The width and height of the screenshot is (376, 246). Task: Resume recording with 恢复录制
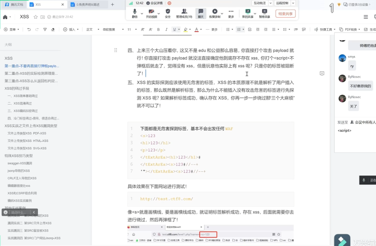click(214, 14)
